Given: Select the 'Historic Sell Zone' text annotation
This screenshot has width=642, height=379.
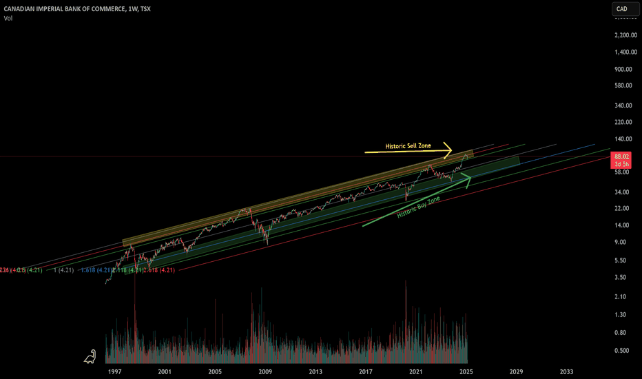Looking at the screenshot, I should click(408, 146).
